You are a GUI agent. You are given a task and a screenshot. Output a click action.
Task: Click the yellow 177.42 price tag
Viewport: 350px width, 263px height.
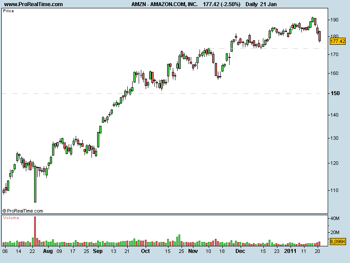point(337,41)
